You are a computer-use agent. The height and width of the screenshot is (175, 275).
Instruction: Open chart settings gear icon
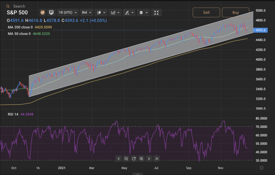pos(261,168)
